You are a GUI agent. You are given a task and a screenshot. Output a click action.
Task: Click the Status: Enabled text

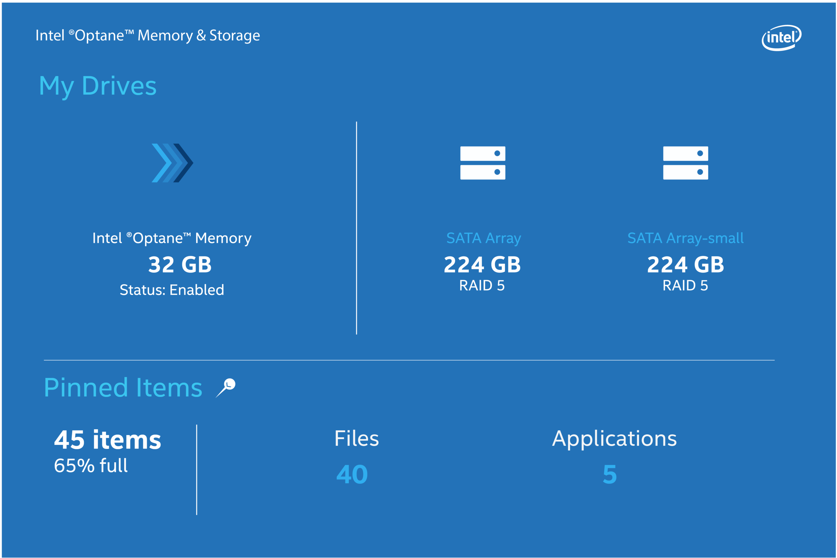(x=172, y=290)
